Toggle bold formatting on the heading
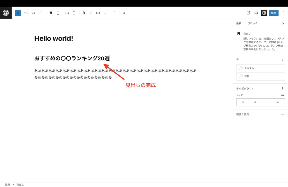Screen dimensions: 288x187 click(x=84, y=13)
